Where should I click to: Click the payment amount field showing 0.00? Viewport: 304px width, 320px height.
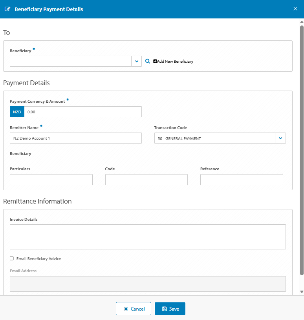pyautogui.click(x=83, y=112)
